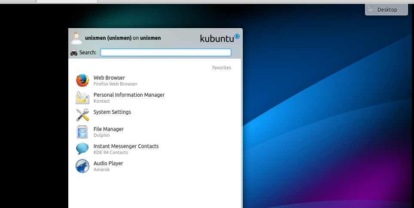The image size is (414, 208).
Task: Open System Settings wrench icon
Action: point(82,115)
